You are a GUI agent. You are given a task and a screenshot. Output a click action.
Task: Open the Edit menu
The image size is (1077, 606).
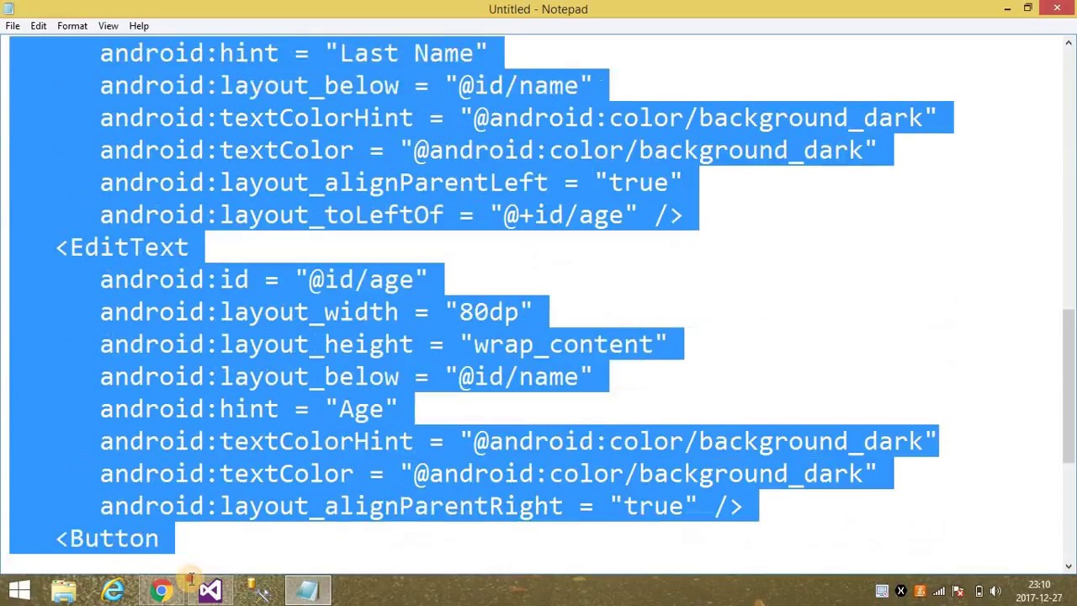[x=39, y=26]
